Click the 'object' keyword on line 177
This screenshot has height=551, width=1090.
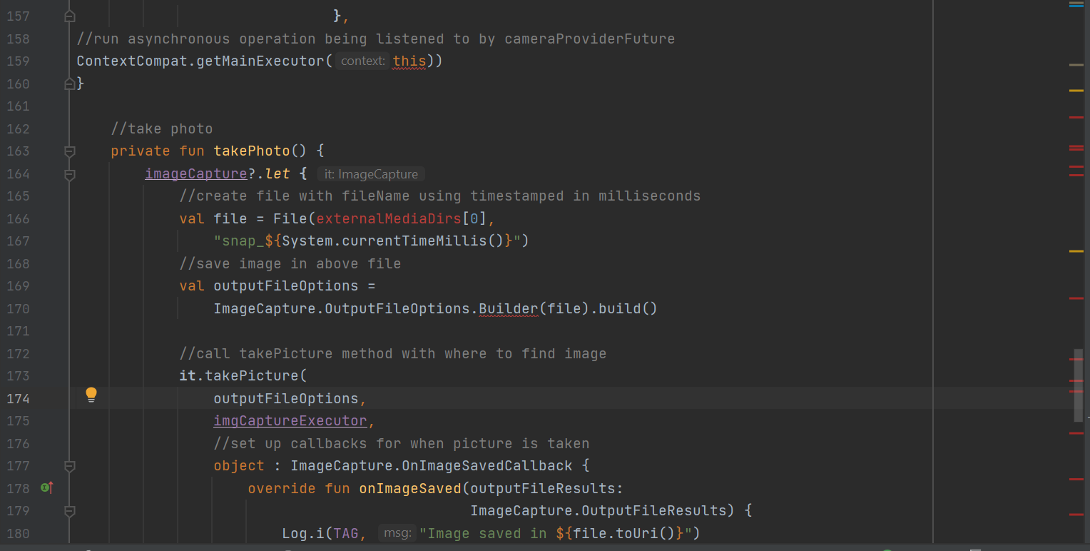(239, 466)
